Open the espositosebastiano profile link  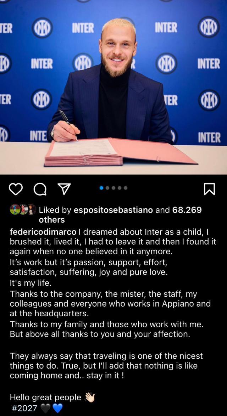(x=113, y=210)
